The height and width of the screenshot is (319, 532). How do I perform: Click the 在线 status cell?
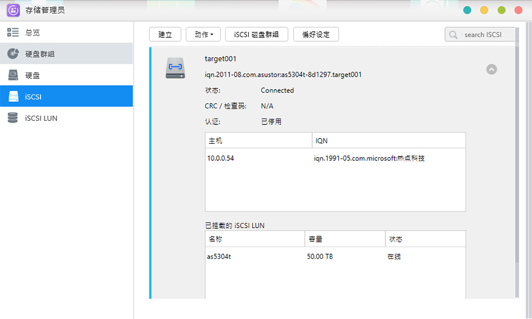[394, 256]
